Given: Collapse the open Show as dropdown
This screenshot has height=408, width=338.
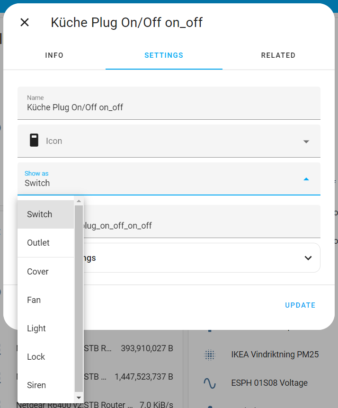Looking at the screenshot, I should tap(306, 179).
